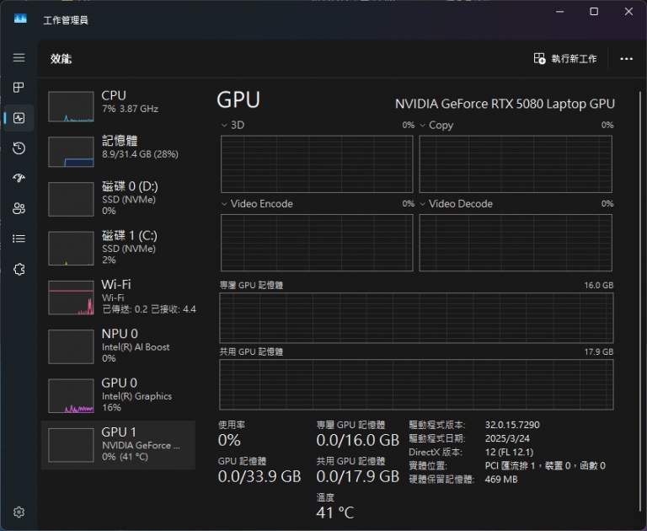Click the 0.0/17.9 GB shared memory value
This screenshot has height=531, width=647.
tap(358, 476)
